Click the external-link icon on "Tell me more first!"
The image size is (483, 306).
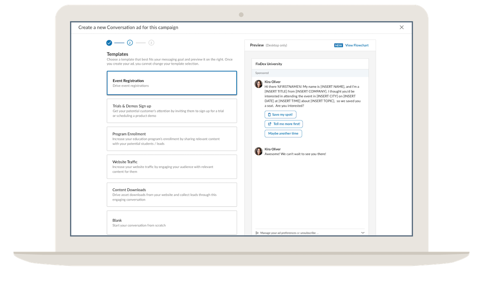click(x=269, y=124)
